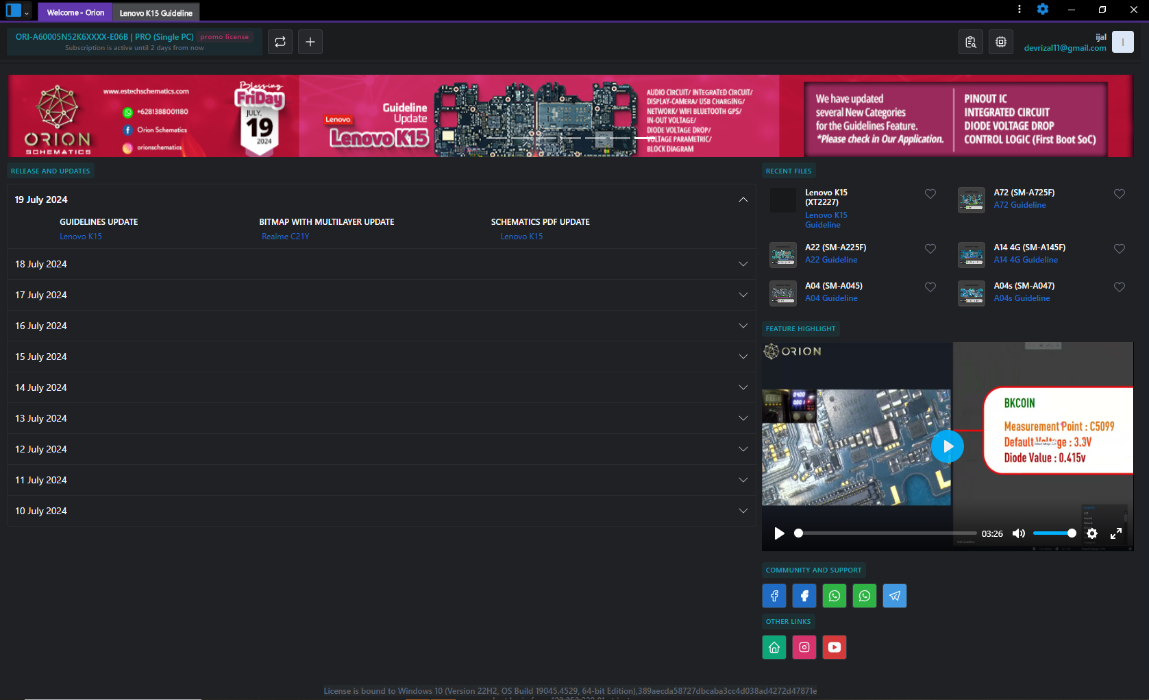Click the green home website icon
This screenshot has height=700, width=1149.
[x=774, y=647]
